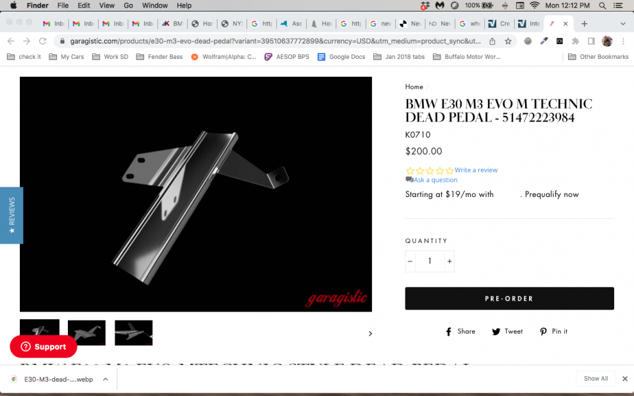Decrease quantity with the minus button
Screen dimensions: 634x396
410,261
